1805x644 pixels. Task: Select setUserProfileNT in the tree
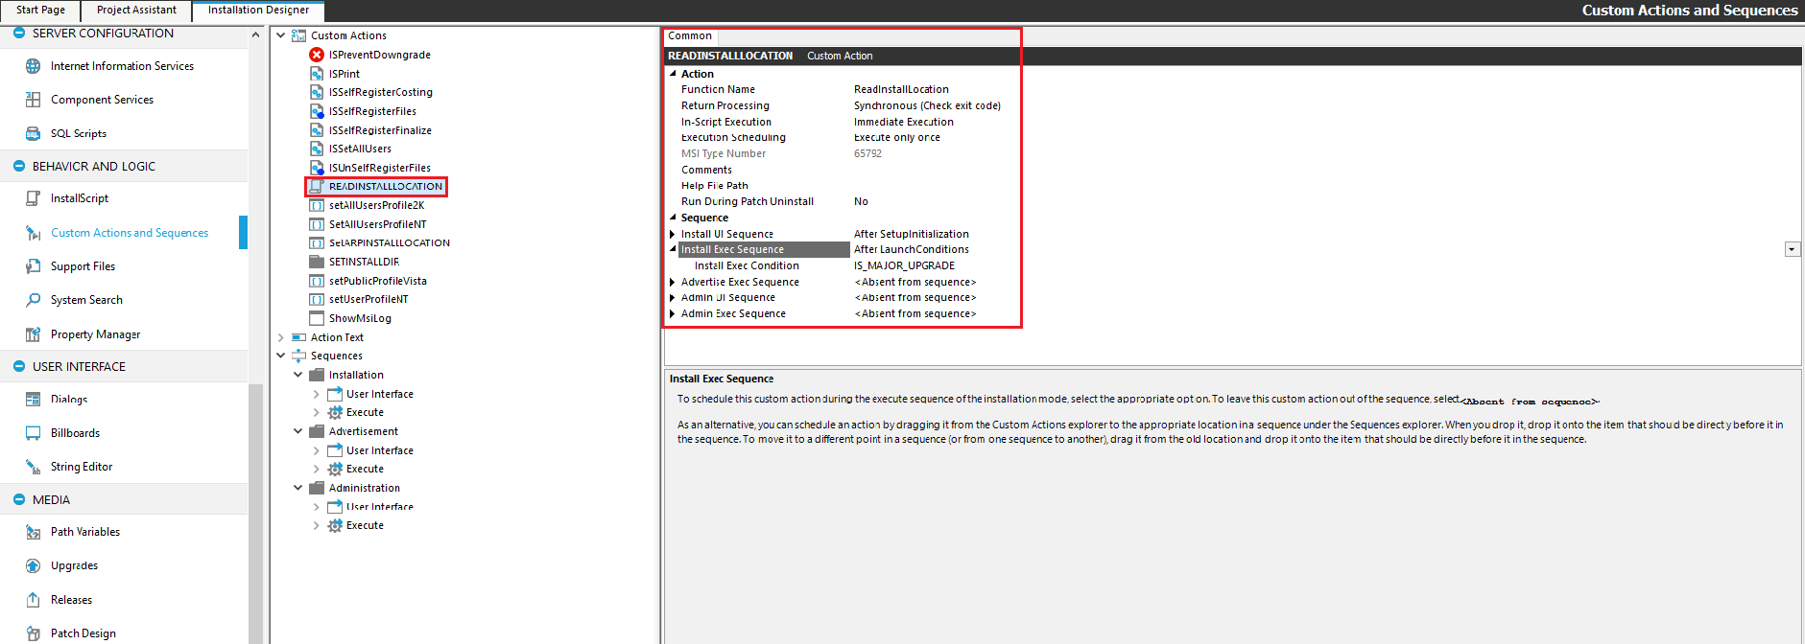pyautogui.click(x=368, y=299)
